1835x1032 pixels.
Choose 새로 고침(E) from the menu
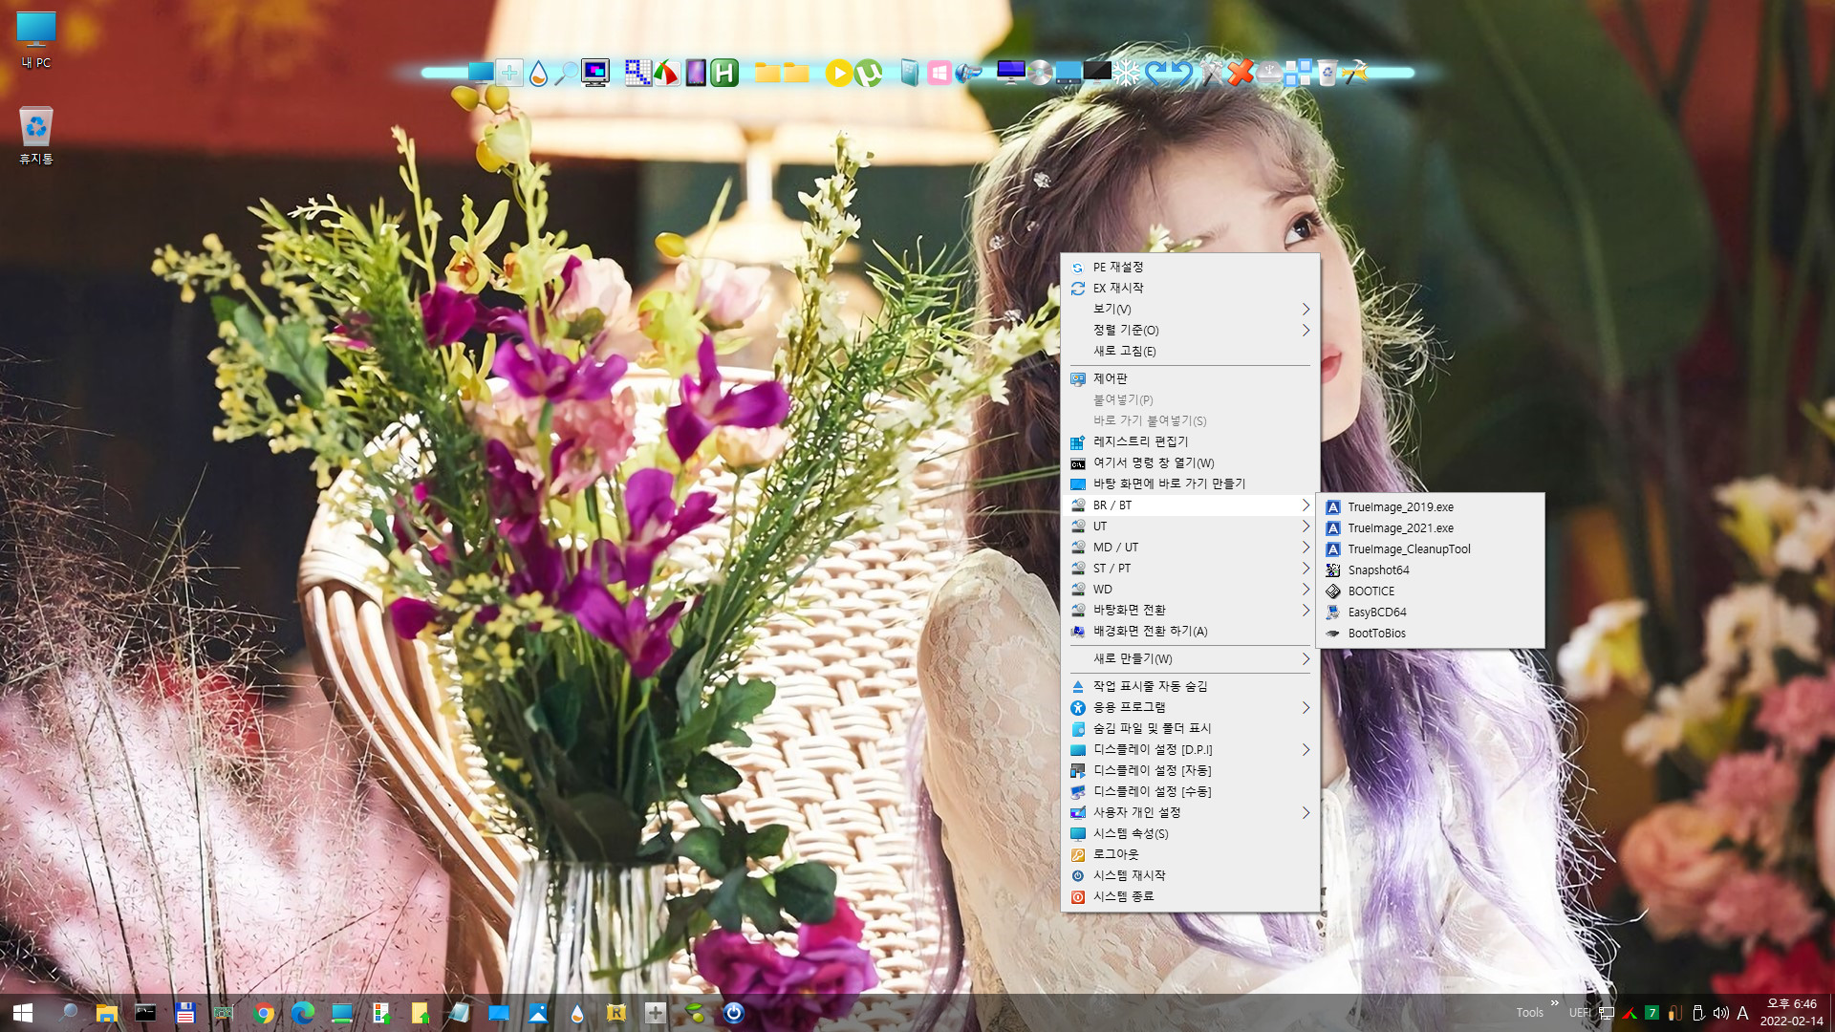(1190, 351)
